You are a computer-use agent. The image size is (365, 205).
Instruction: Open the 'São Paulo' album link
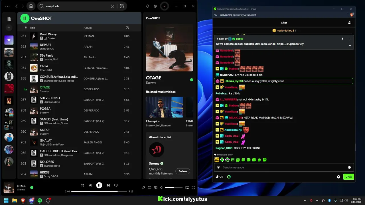pos(90,57)
